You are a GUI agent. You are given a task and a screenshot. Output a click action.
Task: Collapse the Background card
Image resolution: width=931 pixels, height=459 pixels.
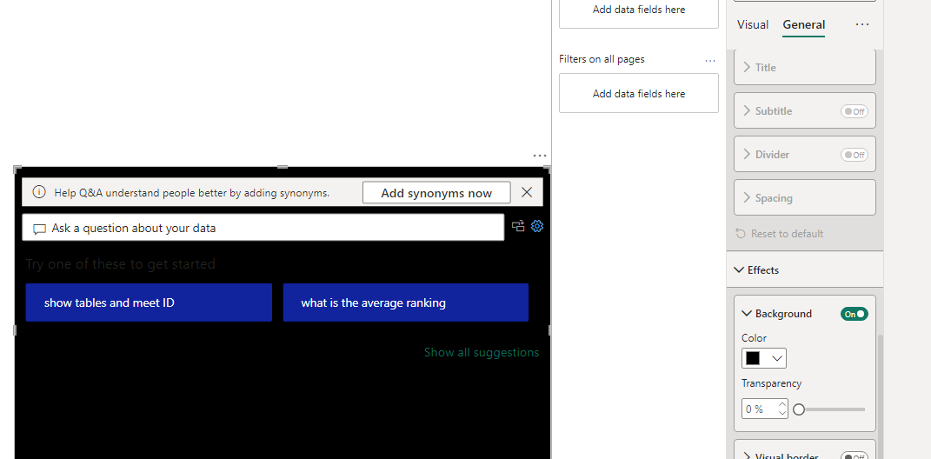click(747, 314)
